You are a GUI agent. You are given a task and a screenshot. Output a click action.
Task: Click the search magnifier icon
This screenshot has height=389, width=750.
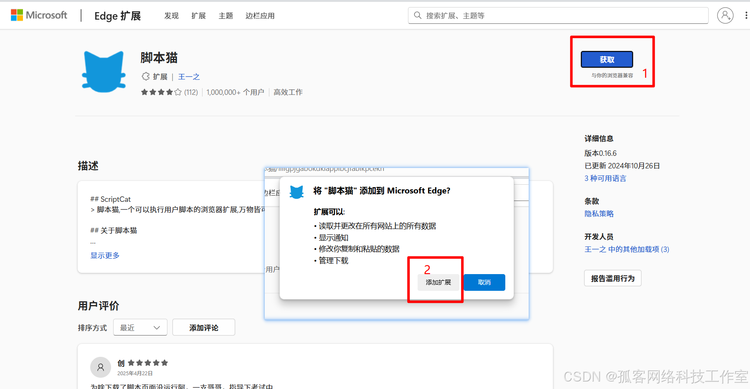click(418, 15)
